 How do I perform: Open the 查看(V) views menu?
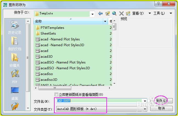click(x=142, y=13)
